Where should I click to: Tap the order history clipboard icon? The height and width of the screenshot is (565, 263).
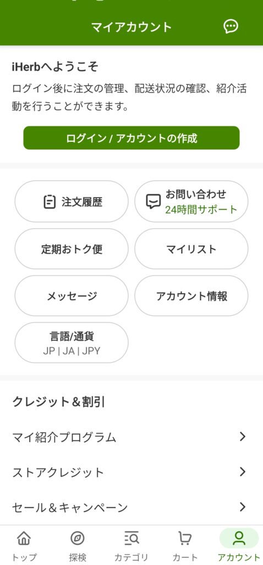point(50,202)
